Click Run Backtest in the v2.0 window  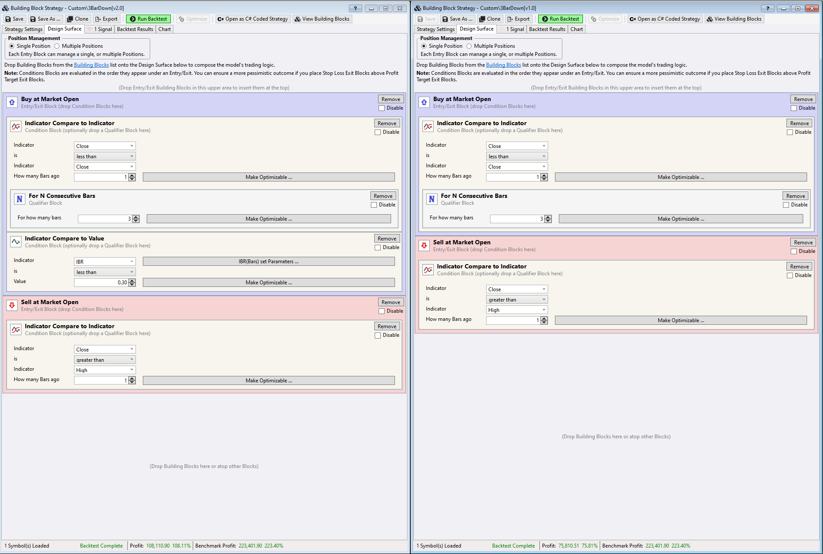pyautogui.click(x=148, y=19)
